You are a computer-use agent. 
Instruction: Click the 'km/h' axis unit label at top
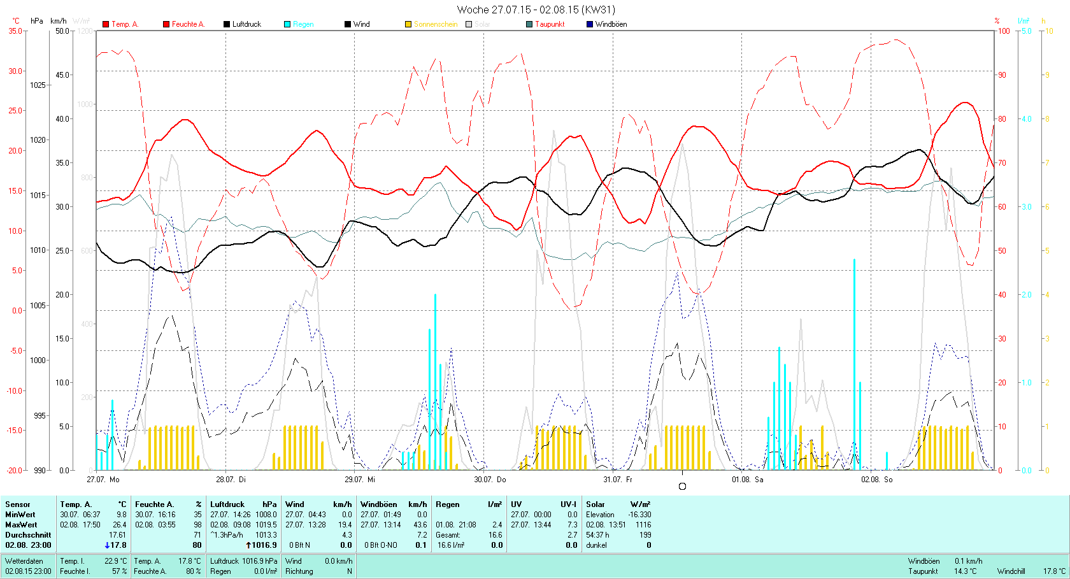[59, 21]
